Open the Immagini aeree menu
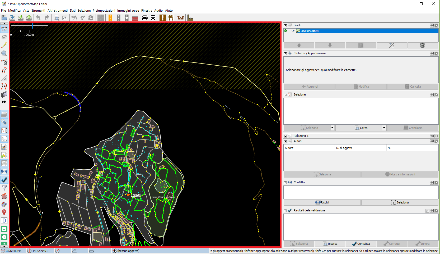The height and width of the screenshot is (254, 440). [128, 11]
